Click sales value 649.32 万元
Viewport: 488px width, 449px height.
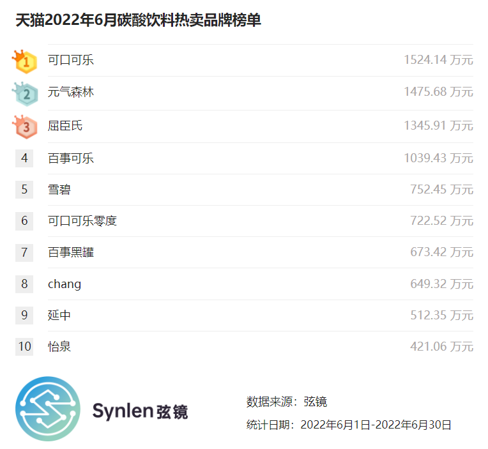[441, 284]
